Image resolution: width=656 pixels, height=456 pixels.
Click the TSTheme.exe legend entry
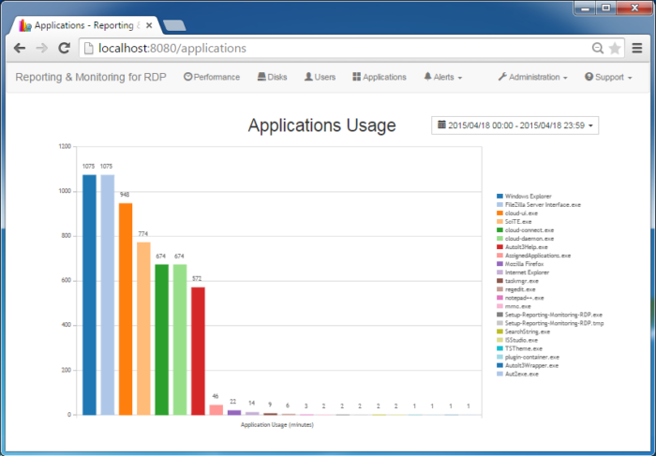coord(519,348)
